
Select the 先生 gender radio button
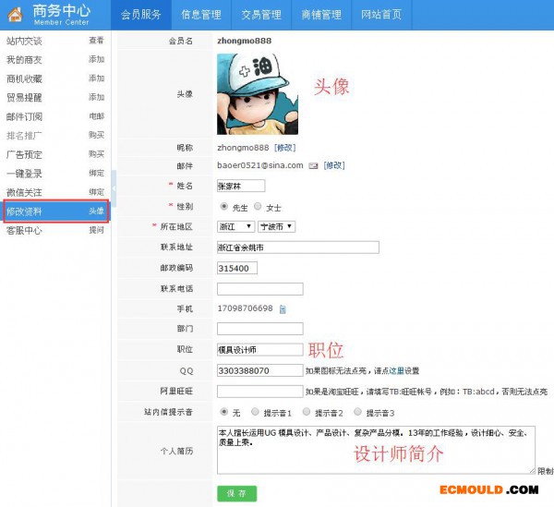tap(224, 206)
